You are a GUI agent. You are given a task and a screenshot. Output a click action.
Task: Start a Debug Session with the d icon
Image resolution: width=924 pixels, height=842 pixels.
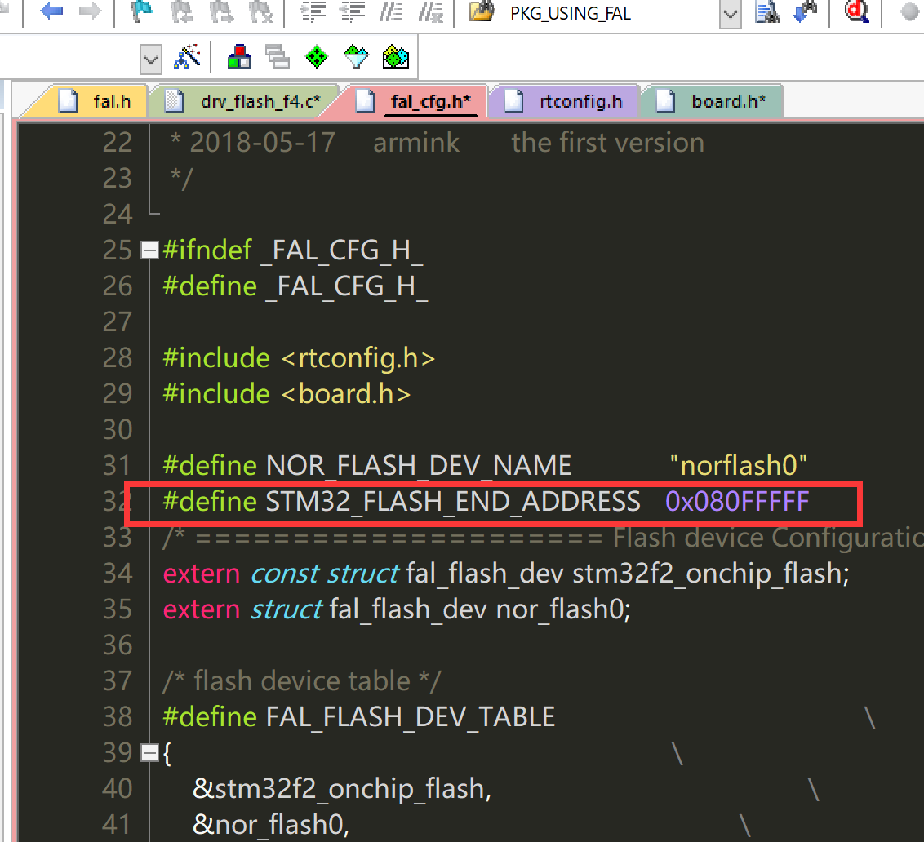pyautogui.click(x=855, y=13)
